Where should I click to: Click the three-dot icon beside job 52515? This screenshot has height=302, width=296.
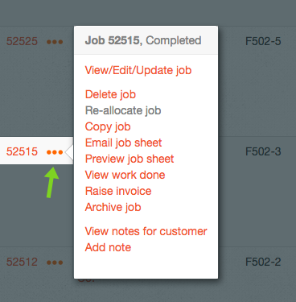pyautogui.click(x=55, y=152)
